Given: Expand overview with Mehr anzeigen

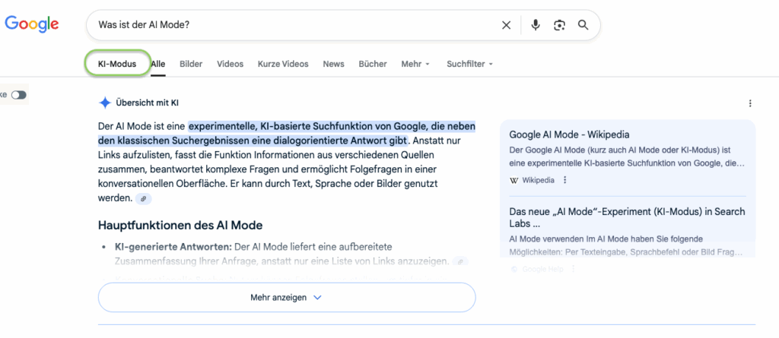Looking at the screenshot, I should [x=287, y=298].
